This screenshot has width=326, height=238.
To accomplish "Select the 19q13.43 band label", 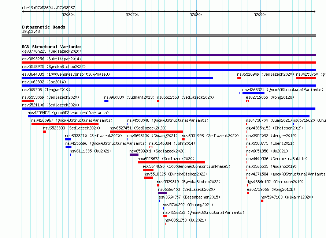I will click(31, 31).
